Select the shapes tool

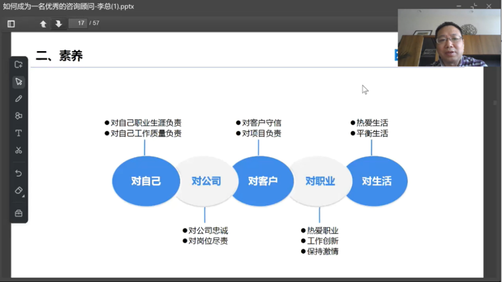(x=19, y=116)
